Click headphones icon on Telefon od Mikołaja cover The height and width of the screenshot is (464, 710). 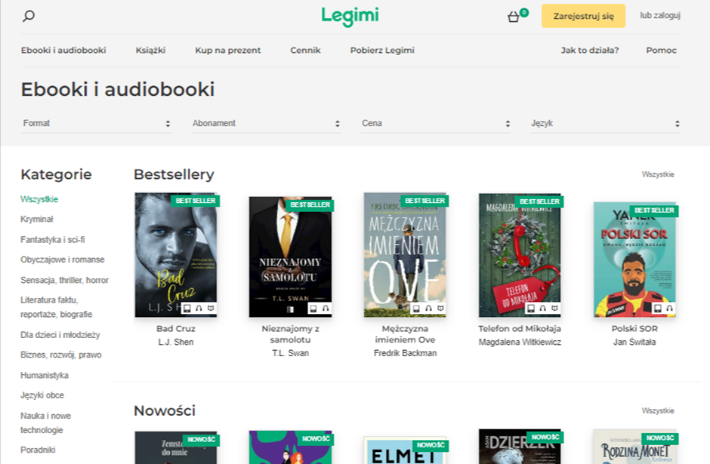543,309
